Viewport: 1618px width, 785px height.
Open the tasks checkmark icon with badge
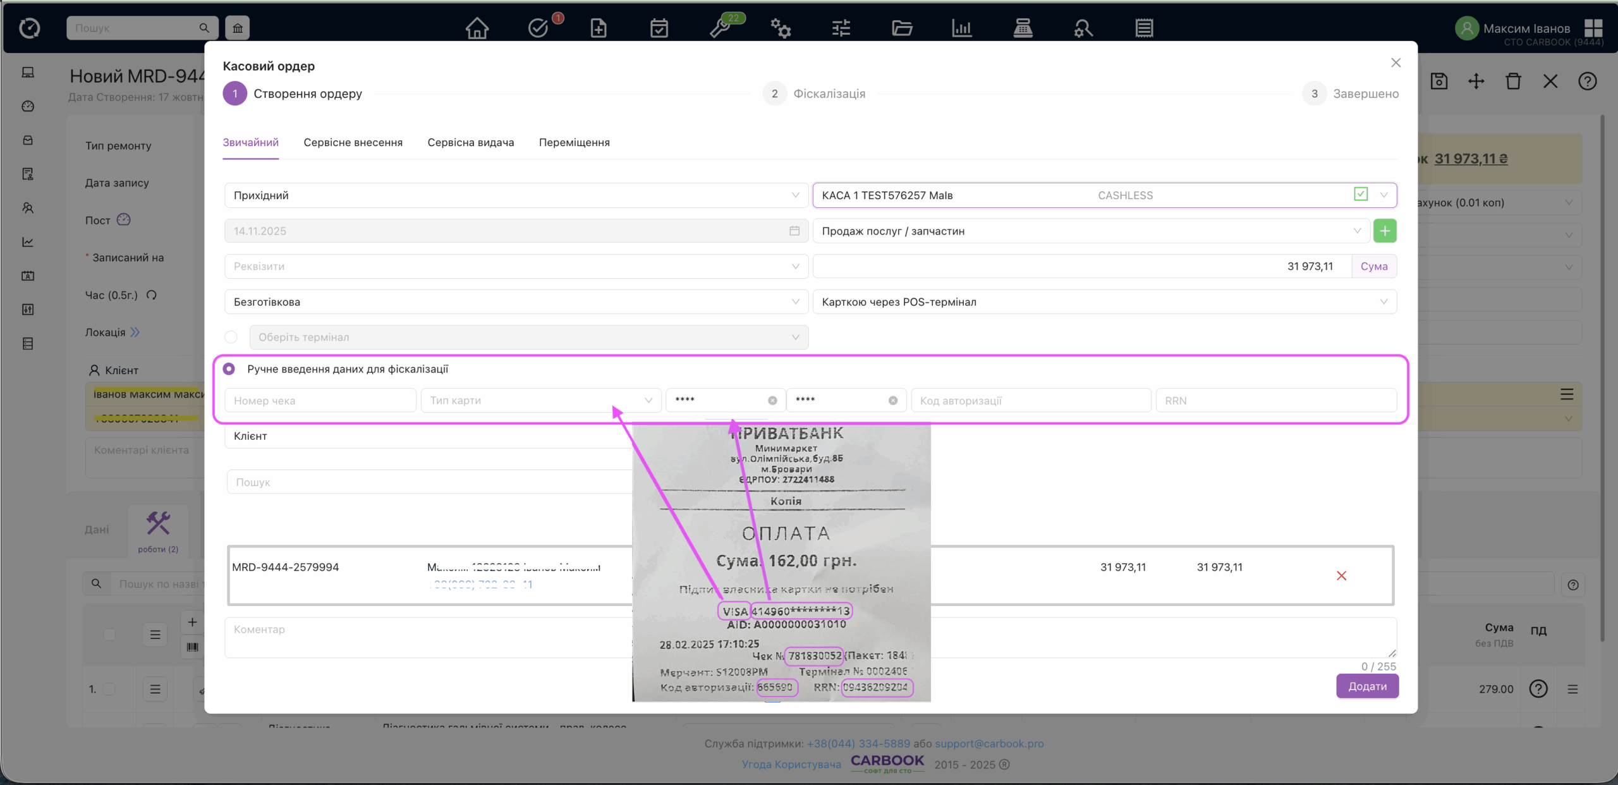click(x=538, y=28)
